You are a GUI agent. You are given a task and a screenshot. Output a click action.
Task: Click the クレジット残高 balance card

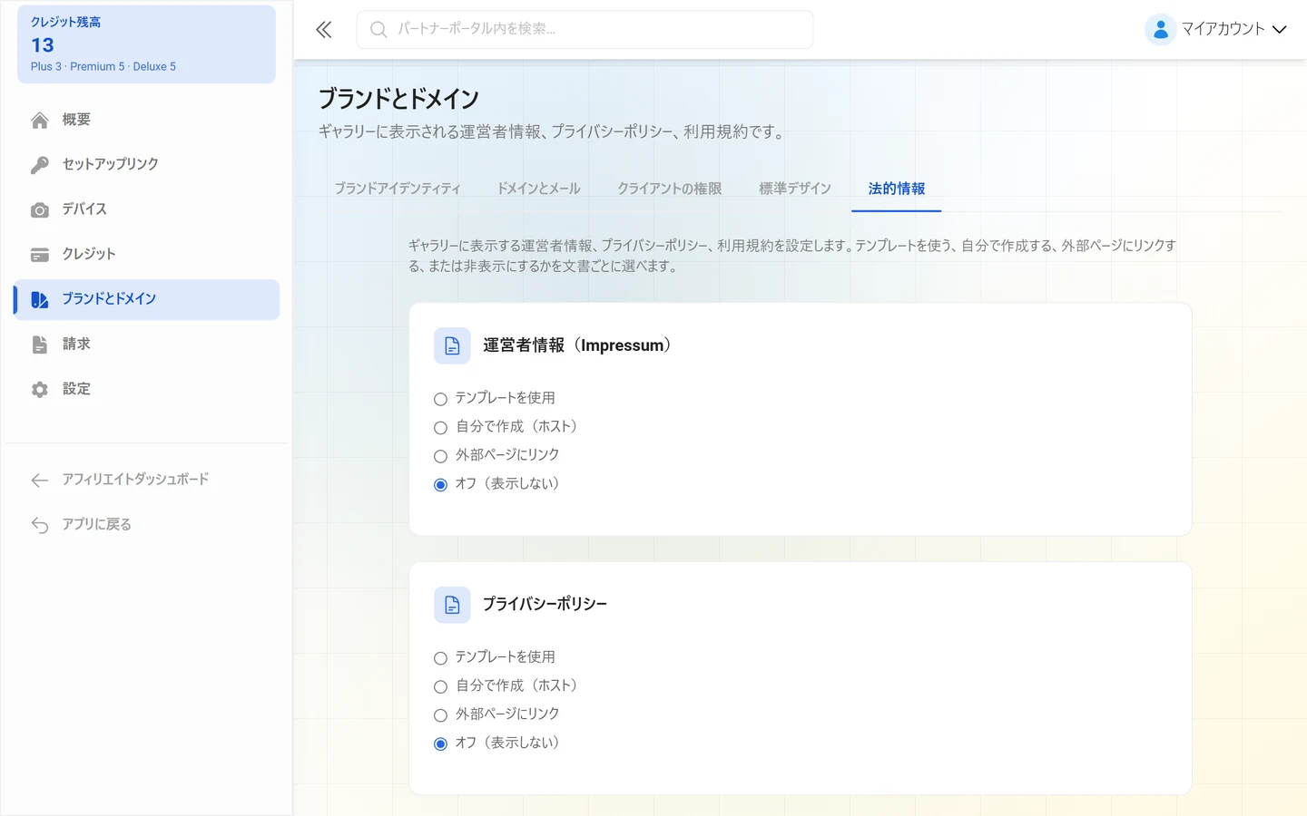point(146,44)
